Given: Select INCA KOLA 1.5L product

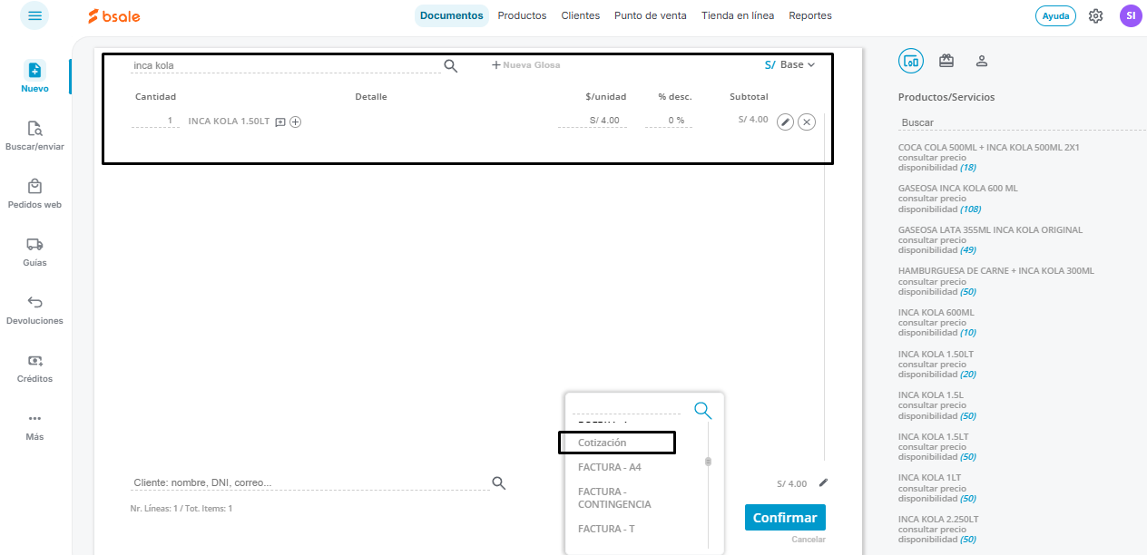Looking at the screenshot, I should pos(932,395).
